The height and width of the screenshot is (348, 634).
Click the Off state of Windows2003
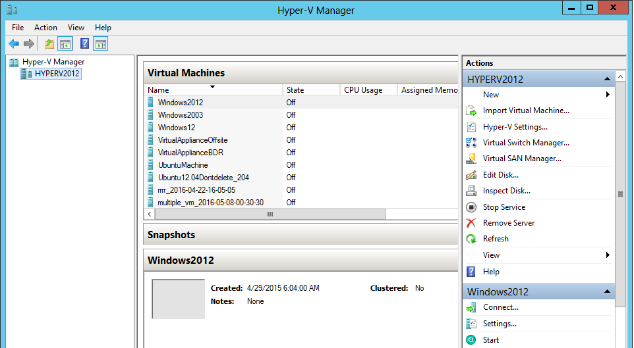click(x=291, y=114)
